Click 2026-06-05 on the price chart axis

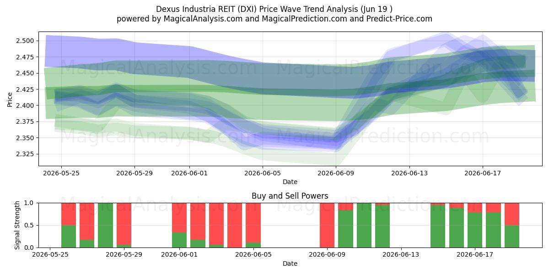click(263, 173)
